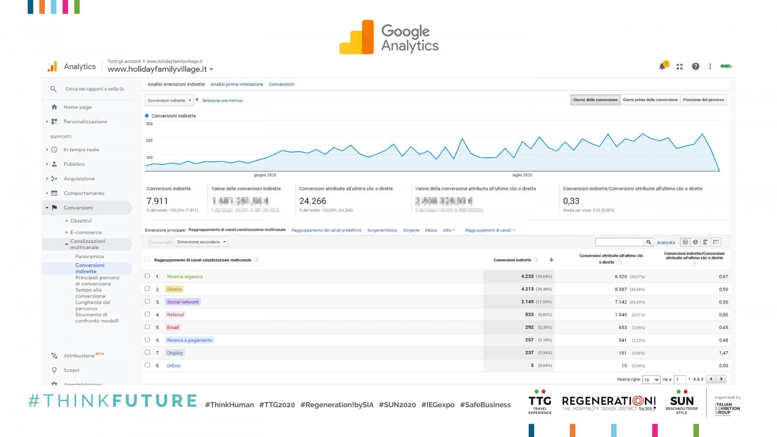Image resolution: width=777 pixels, height=437 pixels.
Task: Check the Ricerca a pagamento row checkbox
Action: point(147,339)
